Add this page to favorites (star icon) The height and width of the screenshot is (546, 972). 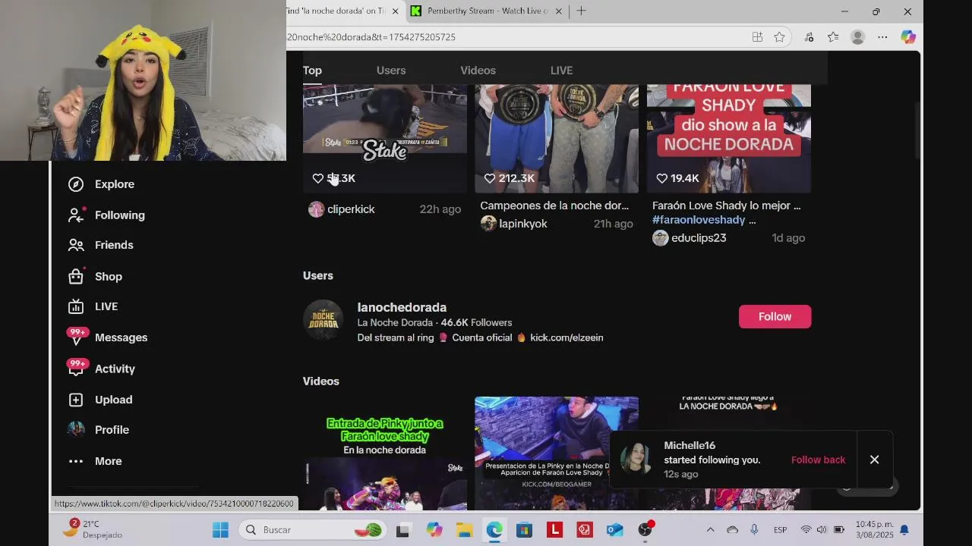[779, 37]
